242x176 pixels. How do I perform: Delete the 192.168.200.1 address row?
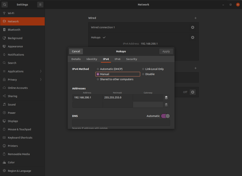coord(166,98)
